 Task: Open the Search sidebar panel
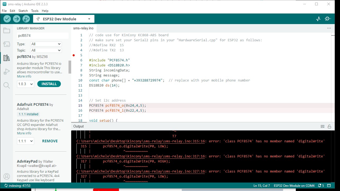7,85
